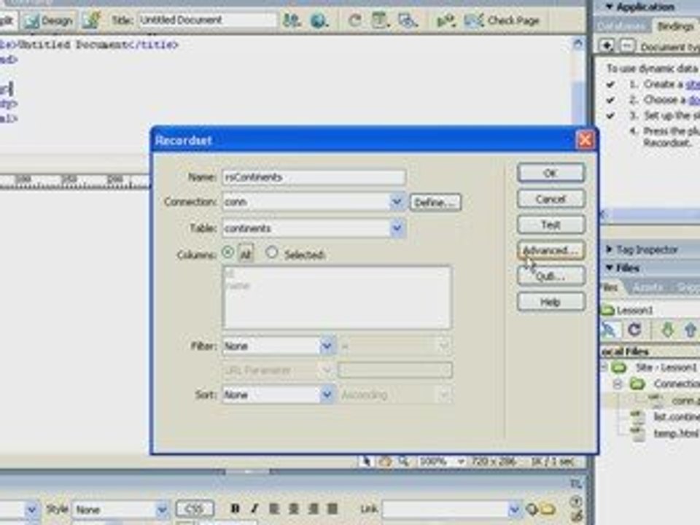Click the Refresh icon in Files panel
Image resolution: width=700 pixels, height=525 pixels.
pos(634,330)
